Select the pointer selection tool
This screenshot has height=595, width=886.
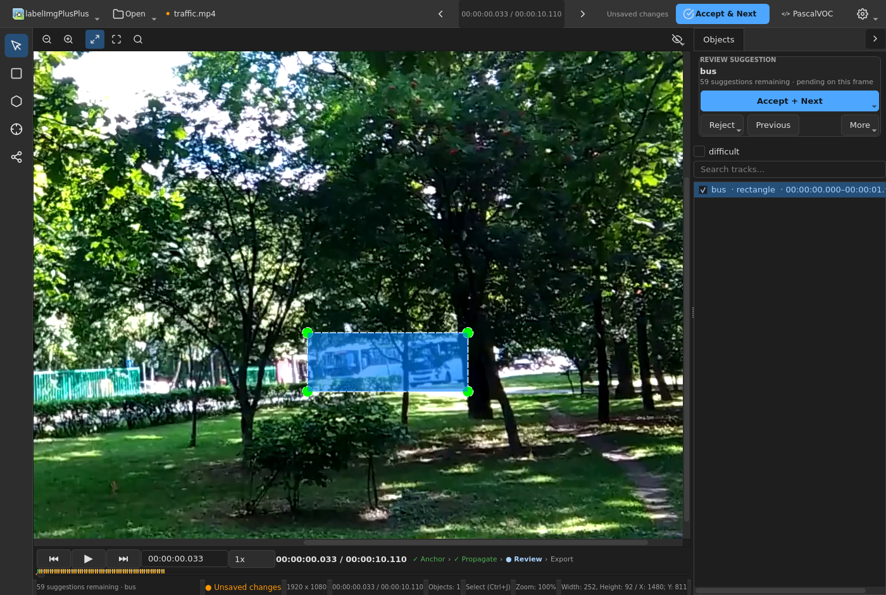(16, 46)
